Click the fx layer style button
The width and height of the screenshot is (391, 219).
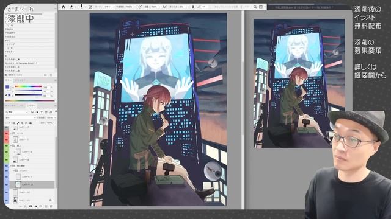point(26,206)
